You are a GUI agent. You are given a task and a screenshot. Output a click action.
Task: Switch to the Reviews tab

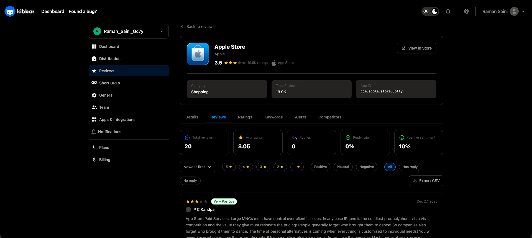coord(218,117)
